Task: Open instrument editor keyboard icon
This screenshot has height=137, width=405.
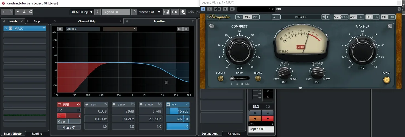Action: tap(166, 12)
